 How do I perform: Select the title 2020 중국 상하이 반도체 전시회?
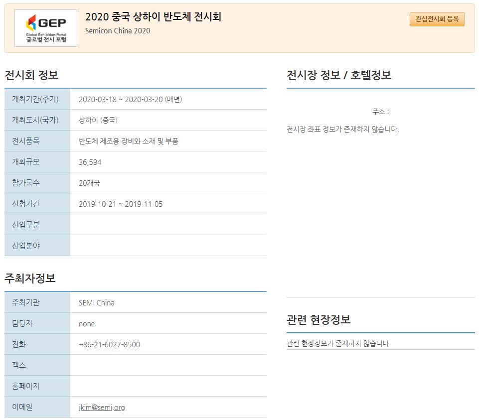click(x=153, y=16)
